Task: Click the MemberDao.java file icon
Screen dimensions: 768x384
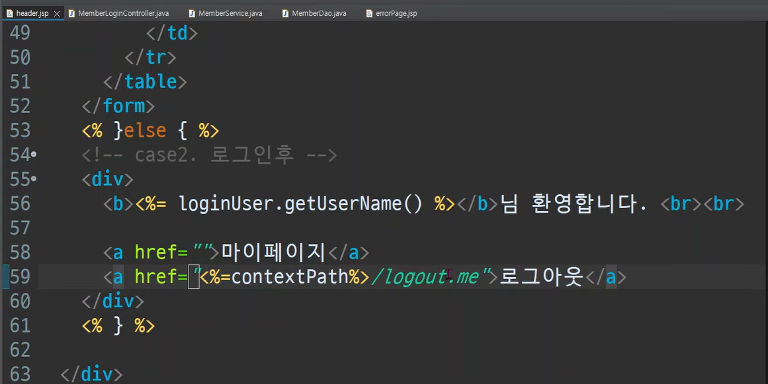Action: coord(285,13)
